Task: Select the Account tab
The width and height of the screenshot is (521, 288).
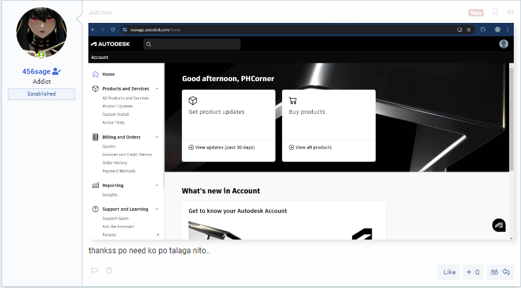Action: pos(99,57)
